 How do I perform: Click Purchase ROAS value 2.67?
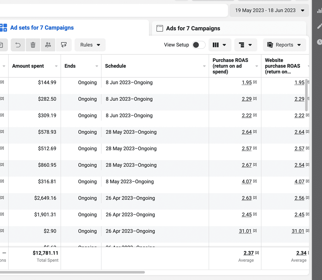coord(247,165)
